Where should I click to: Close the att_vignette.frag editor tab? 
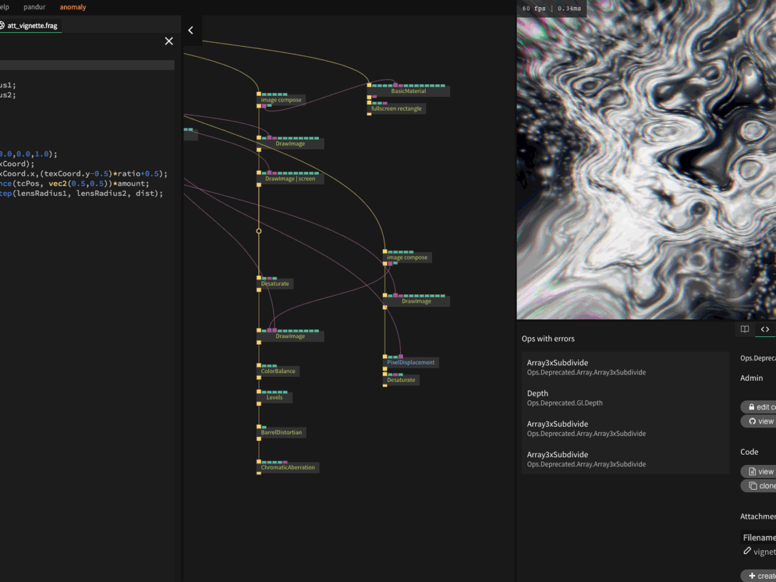(x=169, y=41)
